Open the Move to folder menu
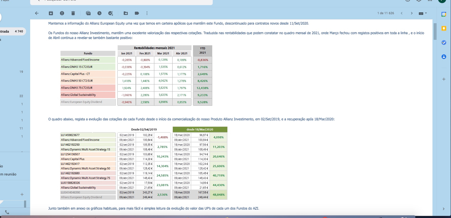451x218 pixels. point(126,13)
